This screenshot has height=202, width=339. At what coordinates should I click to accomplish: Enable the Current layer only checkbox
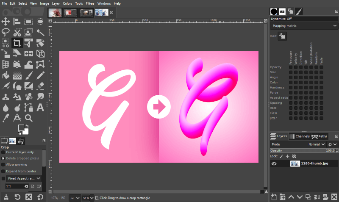point(3,152)
